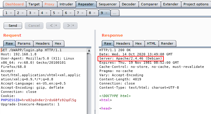
Task: Go back to previous request in history
Action: tap(51, 26)
